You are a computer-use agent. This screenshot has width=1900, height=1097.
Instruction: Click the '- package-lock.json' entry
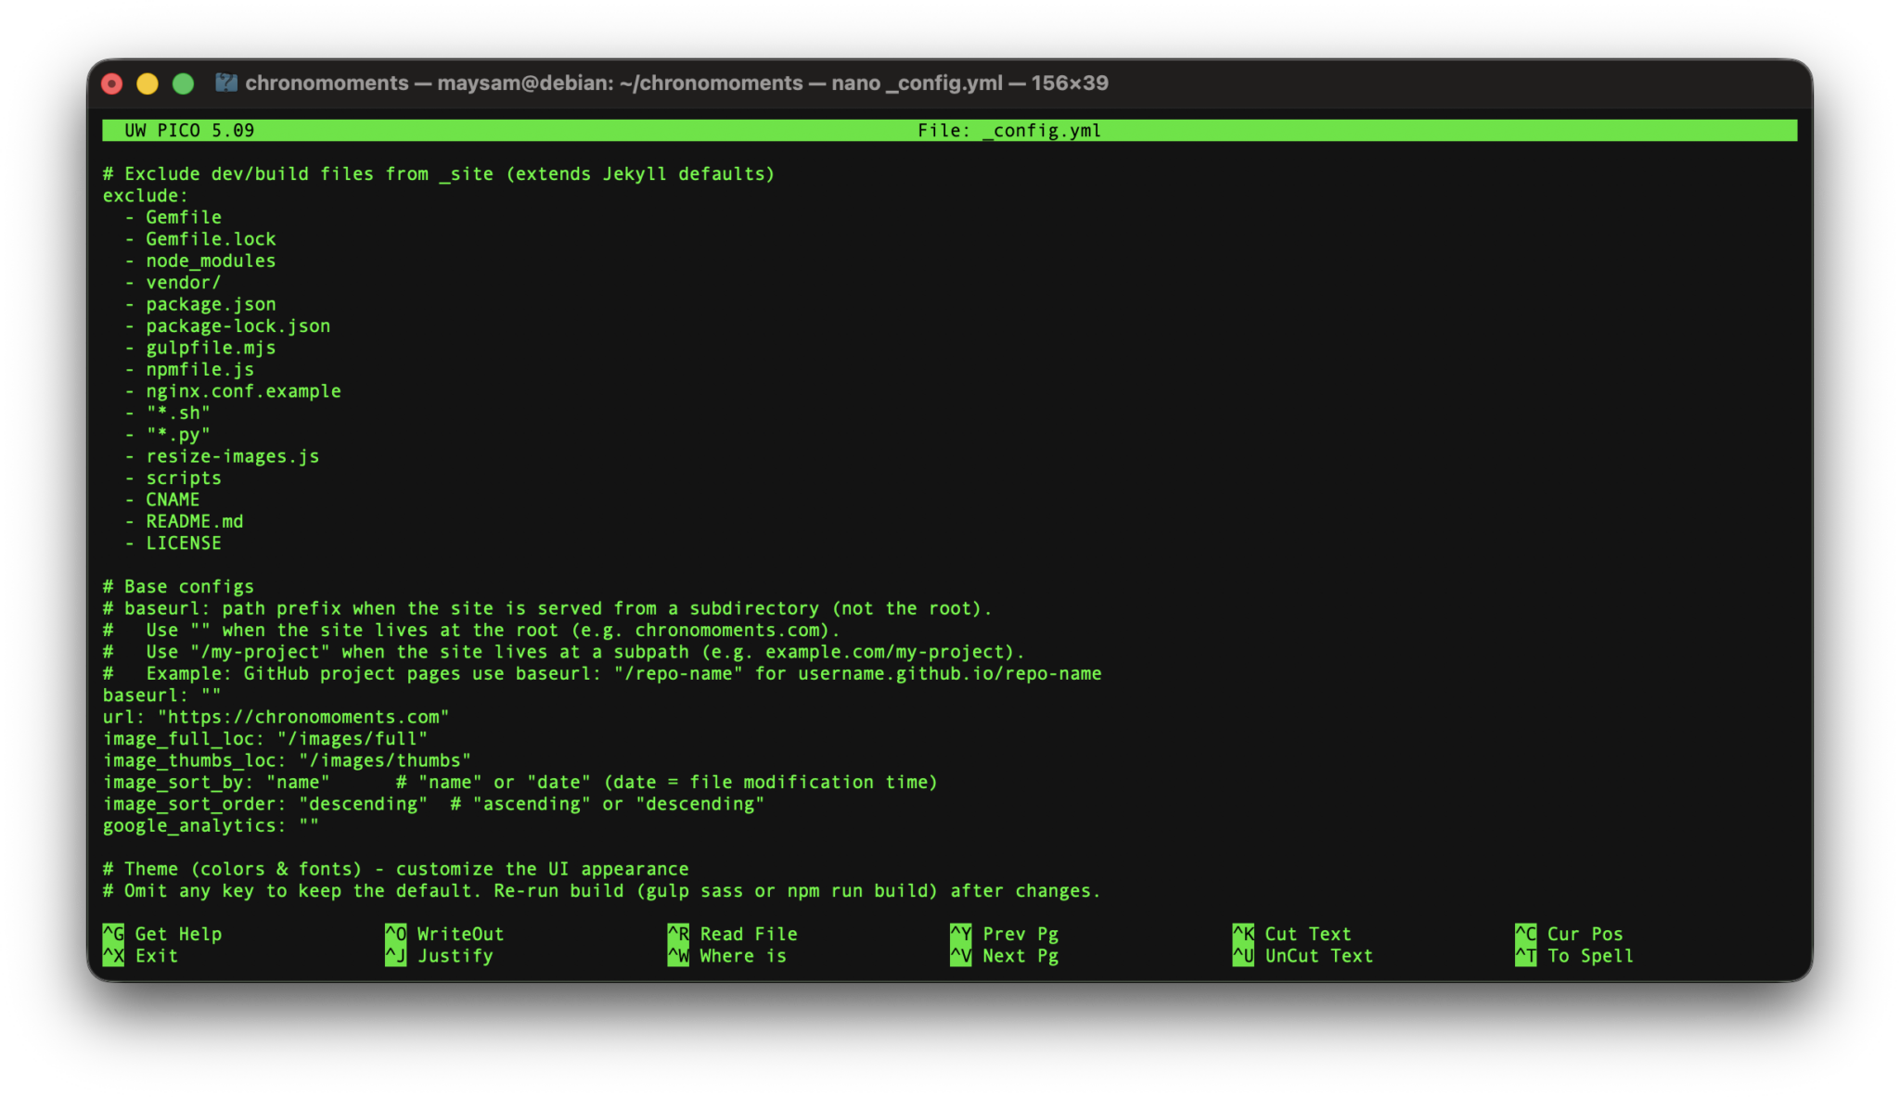(228, 325)
